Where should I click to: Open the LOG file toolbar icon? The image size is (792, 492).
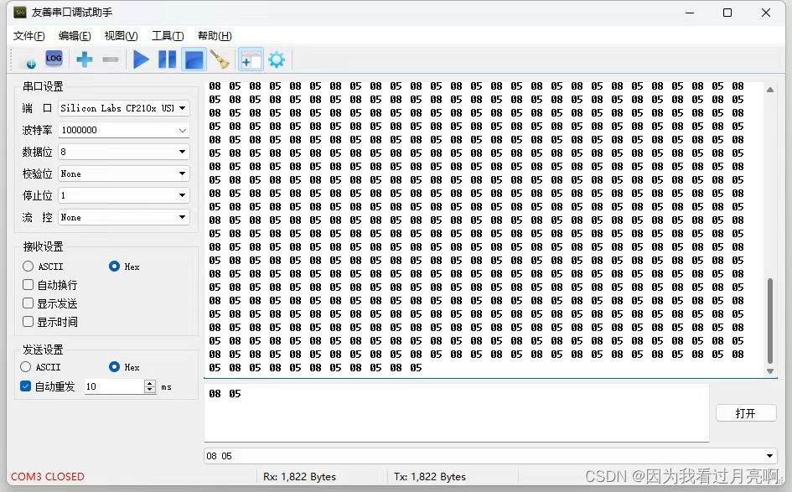pos(54,59)
